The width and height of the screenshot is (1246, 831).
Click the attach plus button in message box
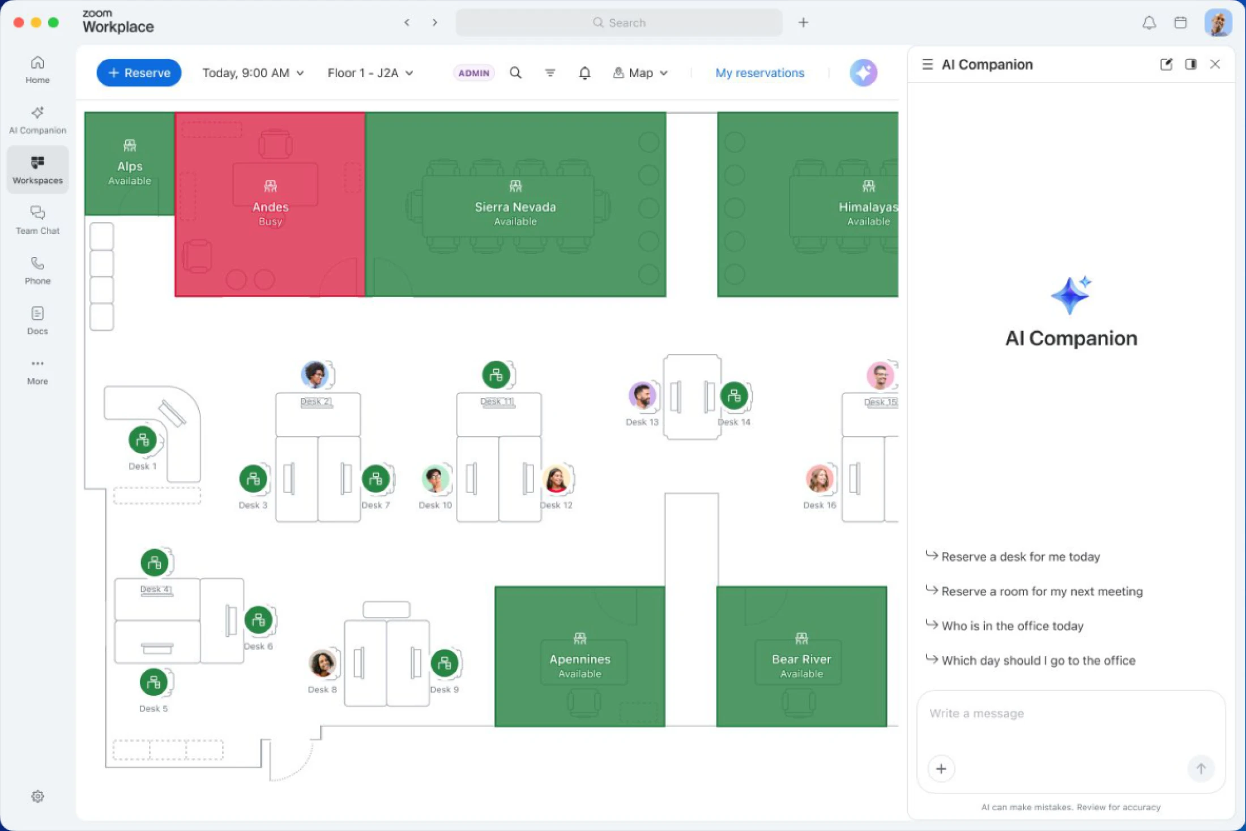pos(941,769)
